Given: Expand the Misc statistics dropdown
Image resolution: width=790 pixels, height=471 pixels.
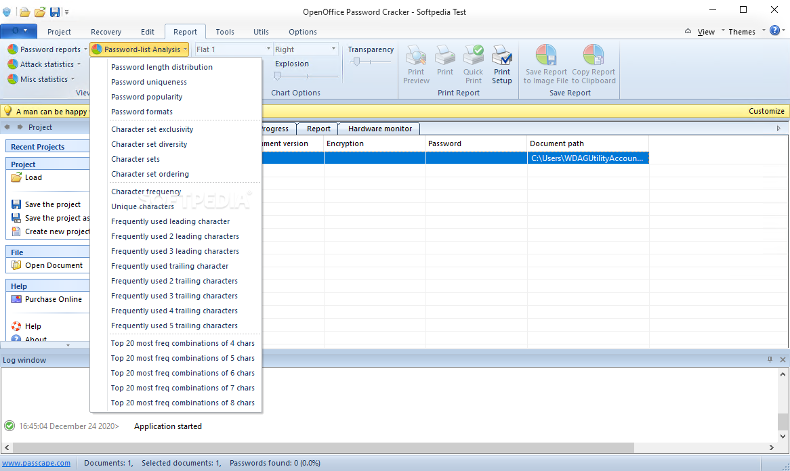Looking at the screenshot, I should [72, 79].
